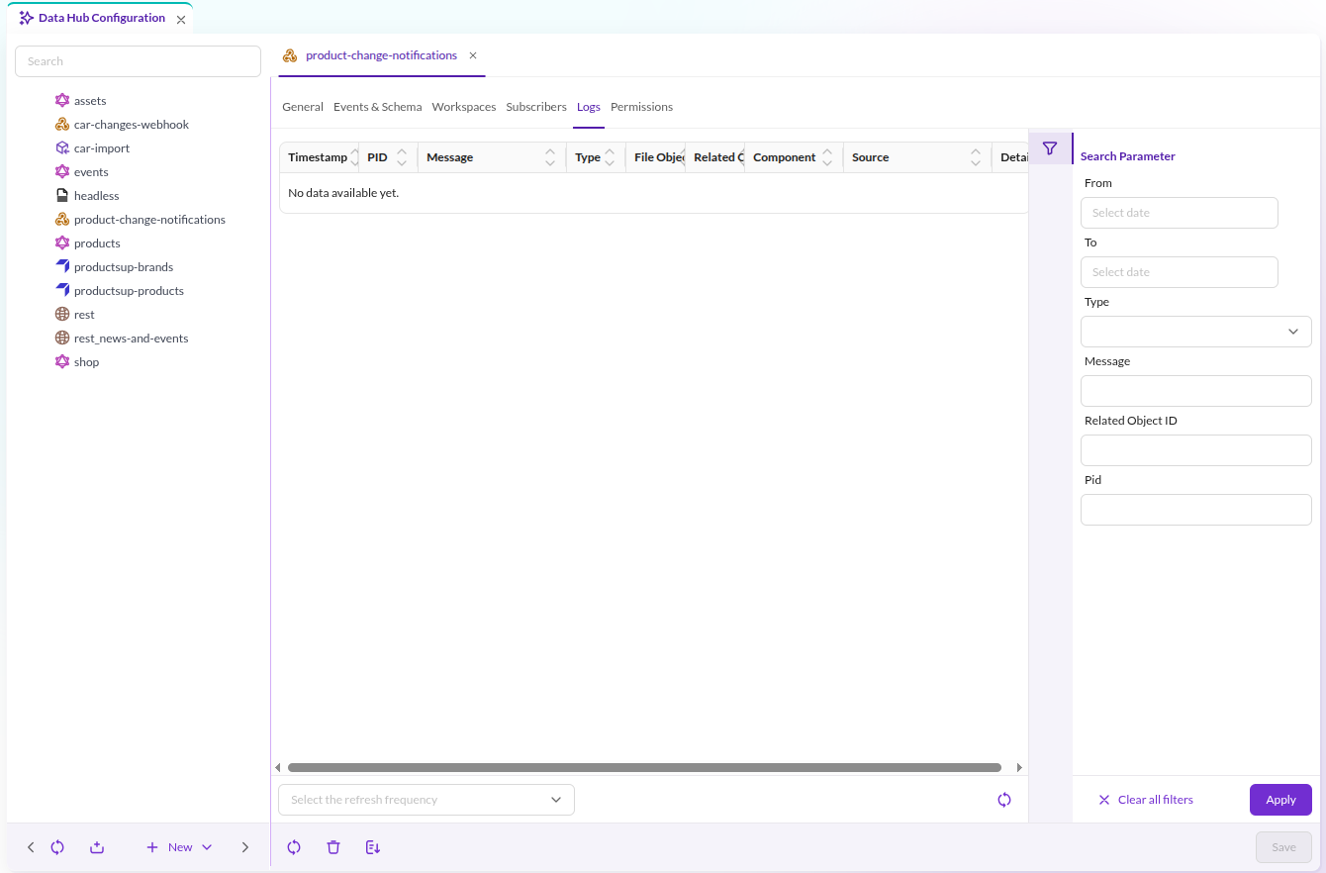The image size is (1326, 873).
Task: Click the refresh tree icon below configuration list
Action: 57,847
